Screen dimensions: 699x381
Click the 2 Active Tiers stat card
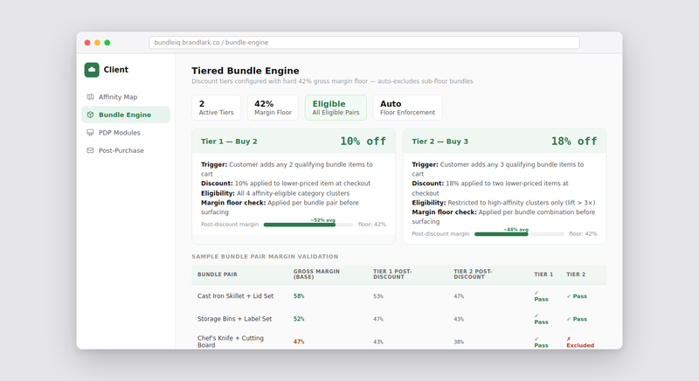[x=216, y=107]
